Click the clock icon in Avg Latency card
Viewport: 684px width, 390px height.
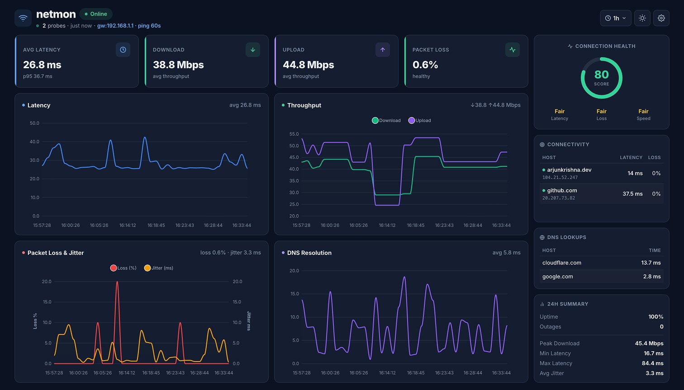123,50
